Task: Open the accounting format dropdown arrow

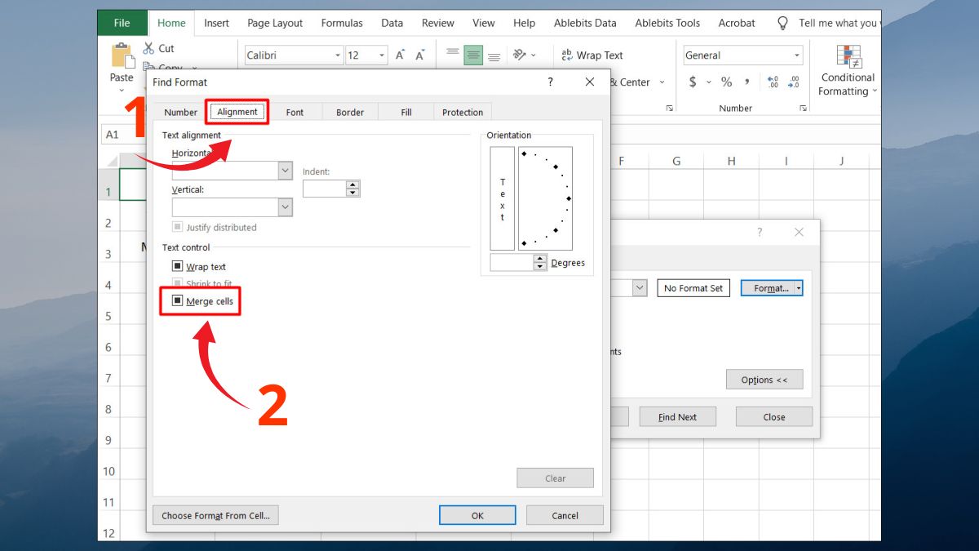Action: point(707,82)
